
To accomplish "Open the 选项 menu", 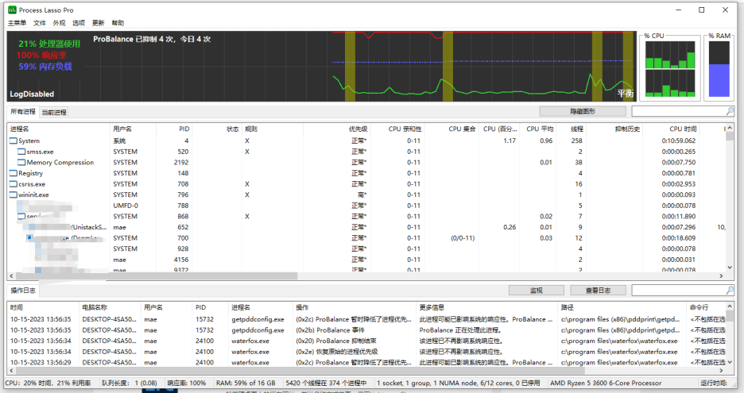I will point(79,23).
